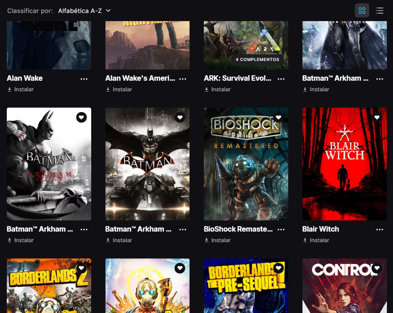The width and height of the screenshot is (393, 313).
Task: Open three-dot menu under the Batmobile Arkham Knight cover
Action: [x=183, y=229]
